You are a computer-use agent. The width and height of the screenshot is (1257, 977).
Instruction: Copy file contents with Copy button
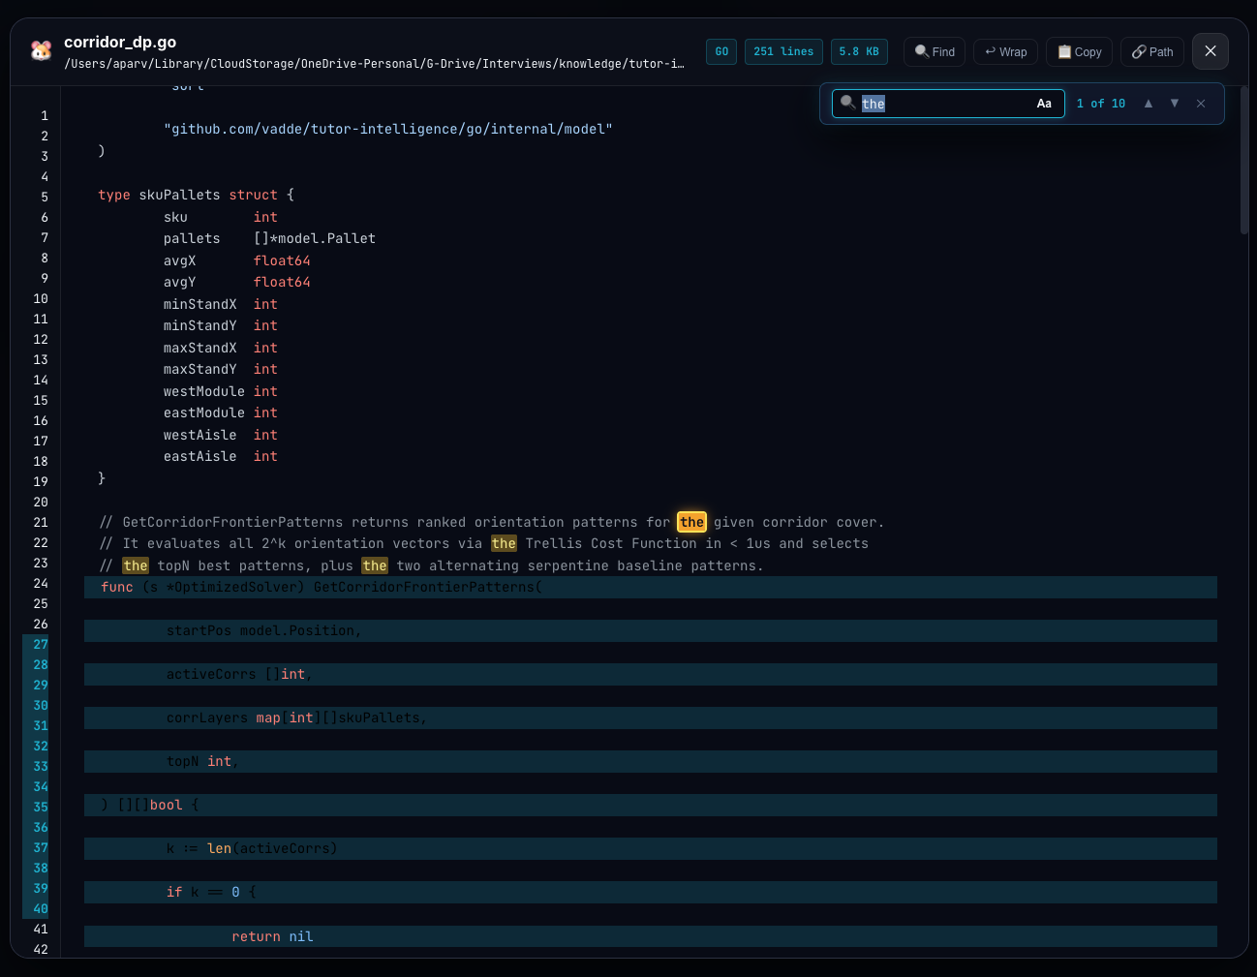(1080, 52)
